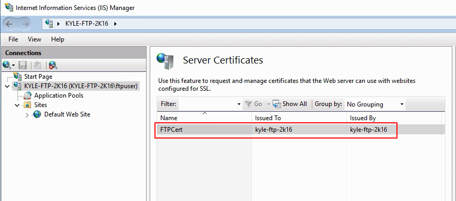Select KYLE-FTP-2K16 (KYLE-FTP-2K16\ftpuser) server node
This screenshot has width=456, height=201.
pos(81,86)
